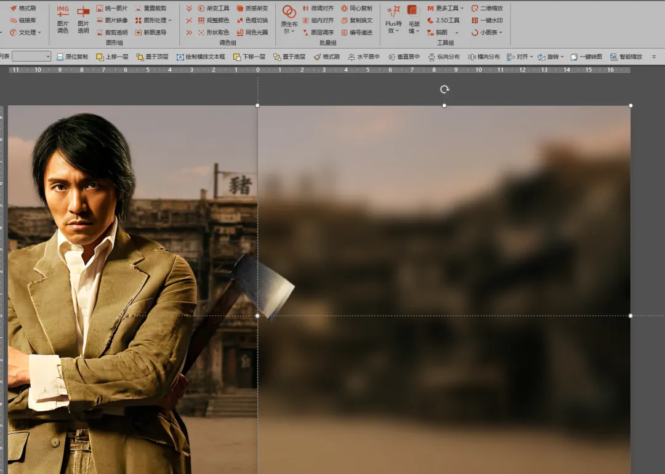Open the 渐变工具
The image size is (665, 474).
pyautogui.click(x=213, y=8)
